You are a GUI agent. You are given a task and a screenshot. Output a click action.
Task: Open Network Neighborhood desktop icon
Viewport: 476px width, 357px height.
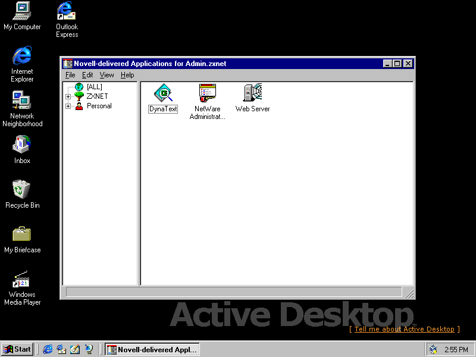pos(22,100)
